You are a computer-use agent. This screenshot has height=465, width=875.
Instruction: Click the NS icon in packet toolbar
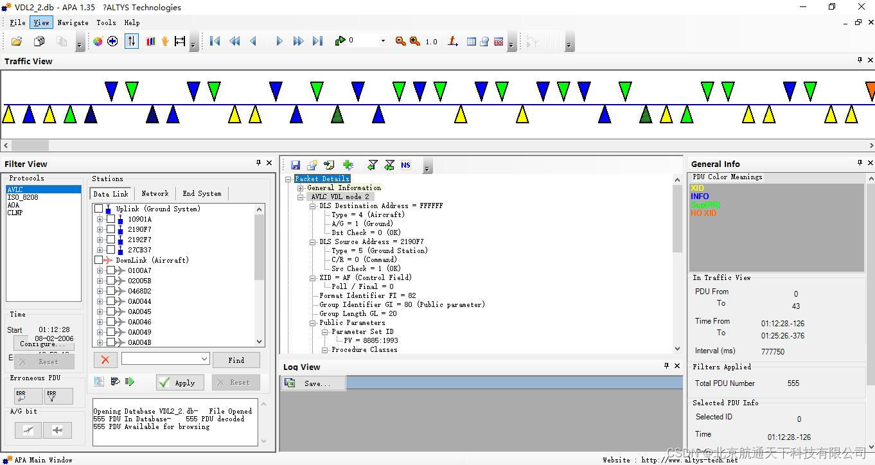tap(405, 165)
